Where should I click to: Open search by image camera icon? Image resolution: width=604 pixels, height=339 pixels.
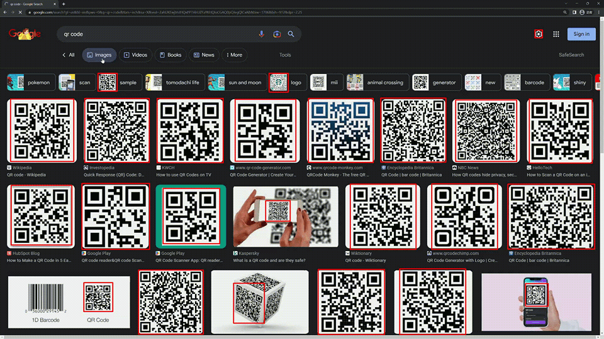(x=277, y=34)
